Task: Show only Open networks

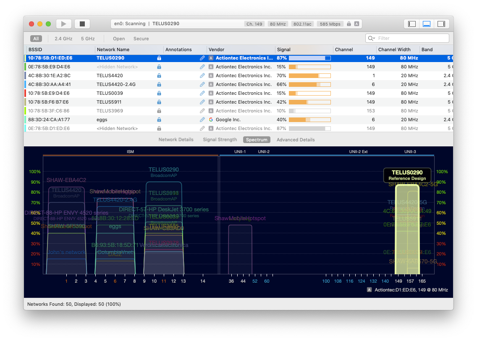Action: [x=119, y=39]
